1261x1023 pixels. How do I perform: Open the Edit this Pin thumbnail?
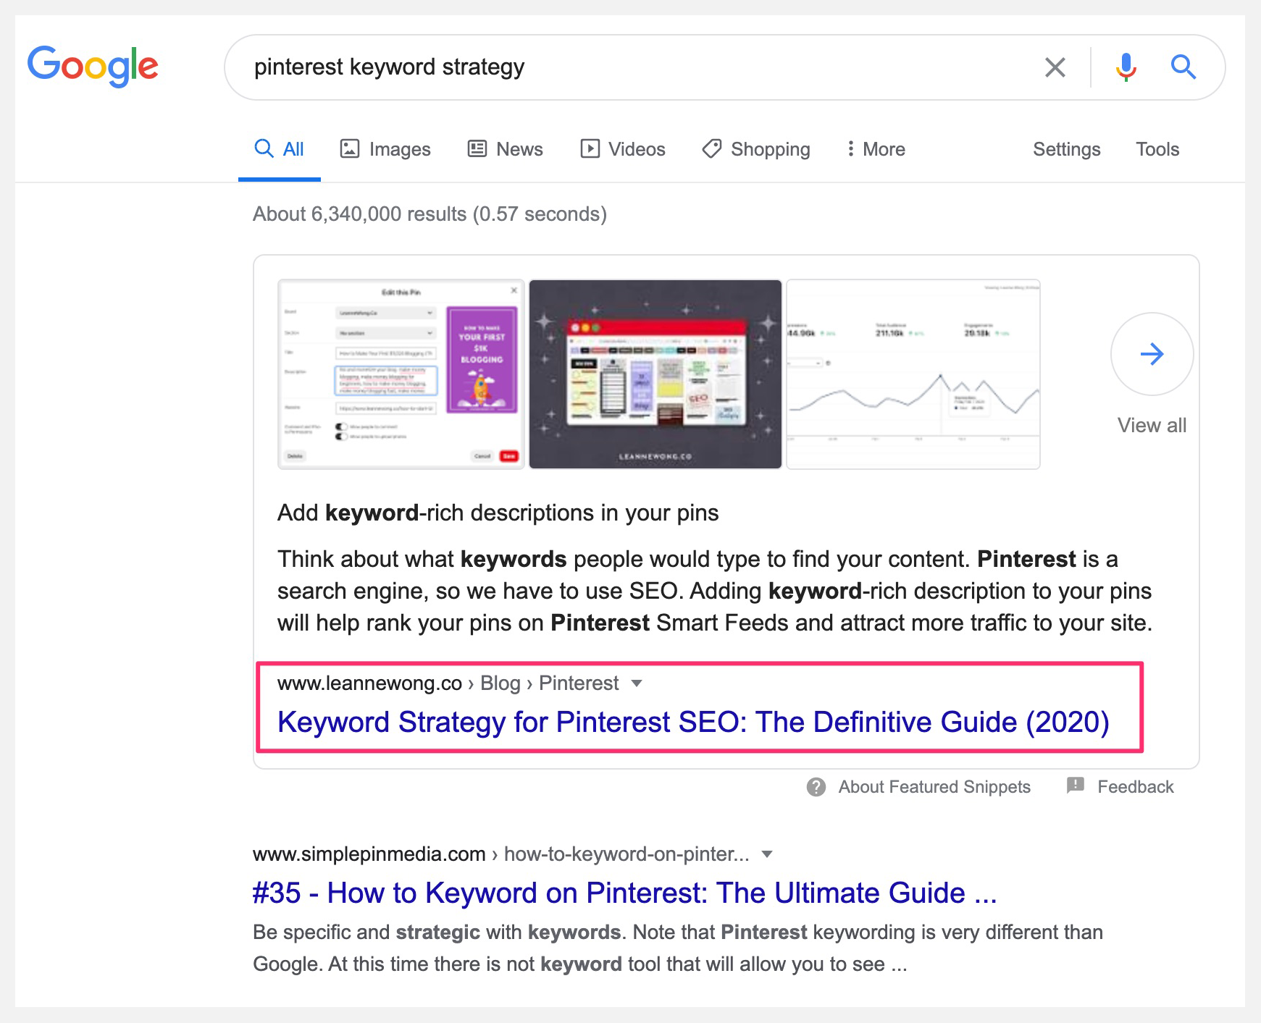point(401,374)
